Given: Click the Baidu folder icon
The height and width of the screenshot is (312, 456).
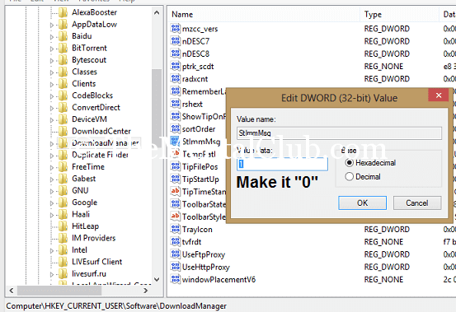Looking at the screenshot, I should pos(63,36).
